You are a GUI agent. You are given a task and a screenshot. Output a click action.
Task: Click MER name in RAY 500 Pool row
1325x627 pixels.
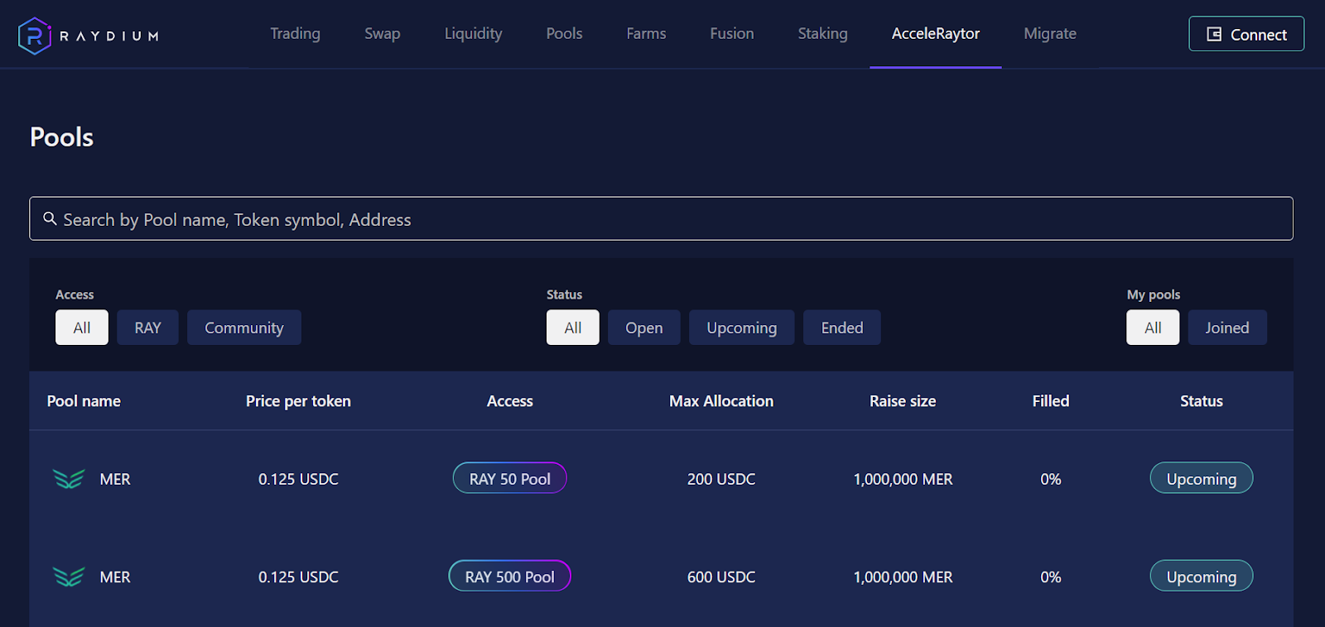click(115, 577)
